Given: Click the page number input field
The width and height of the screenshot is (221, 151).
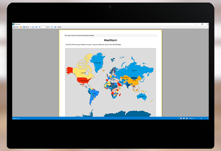Looking at the screenshot, I should (44, 27).
